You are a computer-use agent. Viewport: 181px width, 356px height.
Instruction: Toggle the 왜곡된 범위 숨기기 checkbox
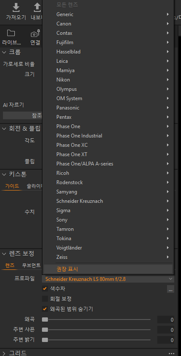[x=45, y=309]
